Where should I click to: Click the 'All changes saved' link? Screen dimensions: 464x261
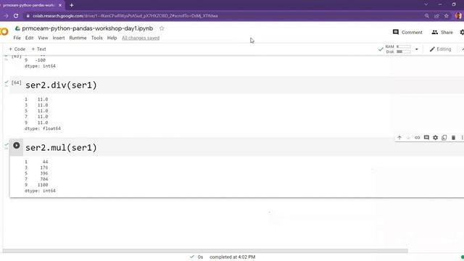[141, 38]
